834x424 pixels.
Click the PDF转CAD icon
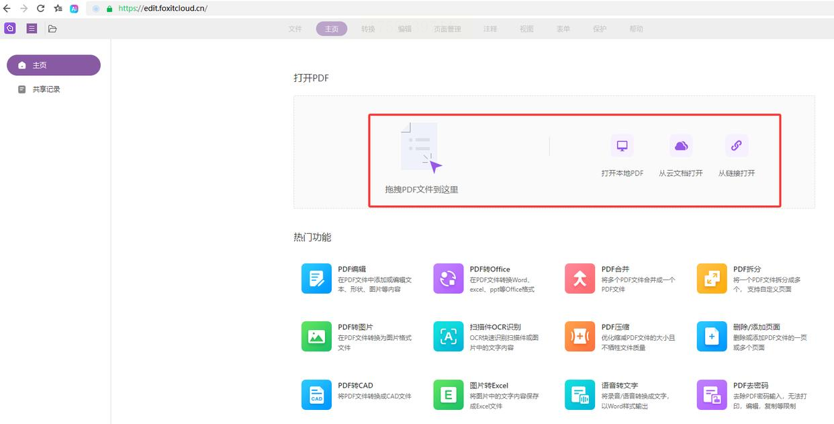pyautogui.click(x=316, y=395)
